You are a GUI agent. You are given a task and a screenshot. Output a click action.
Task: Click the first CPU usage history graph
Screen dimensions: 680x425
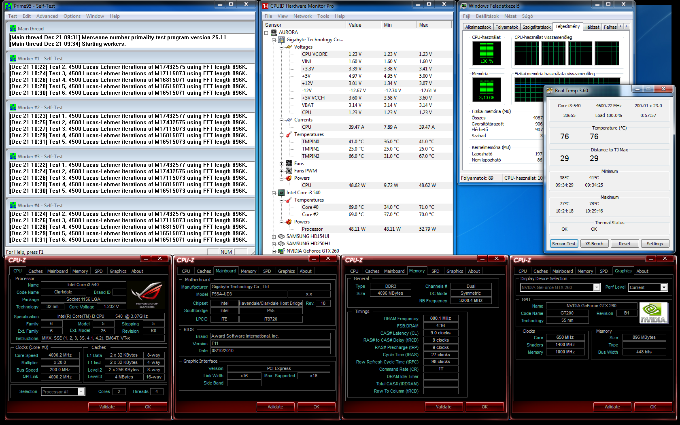527,53
